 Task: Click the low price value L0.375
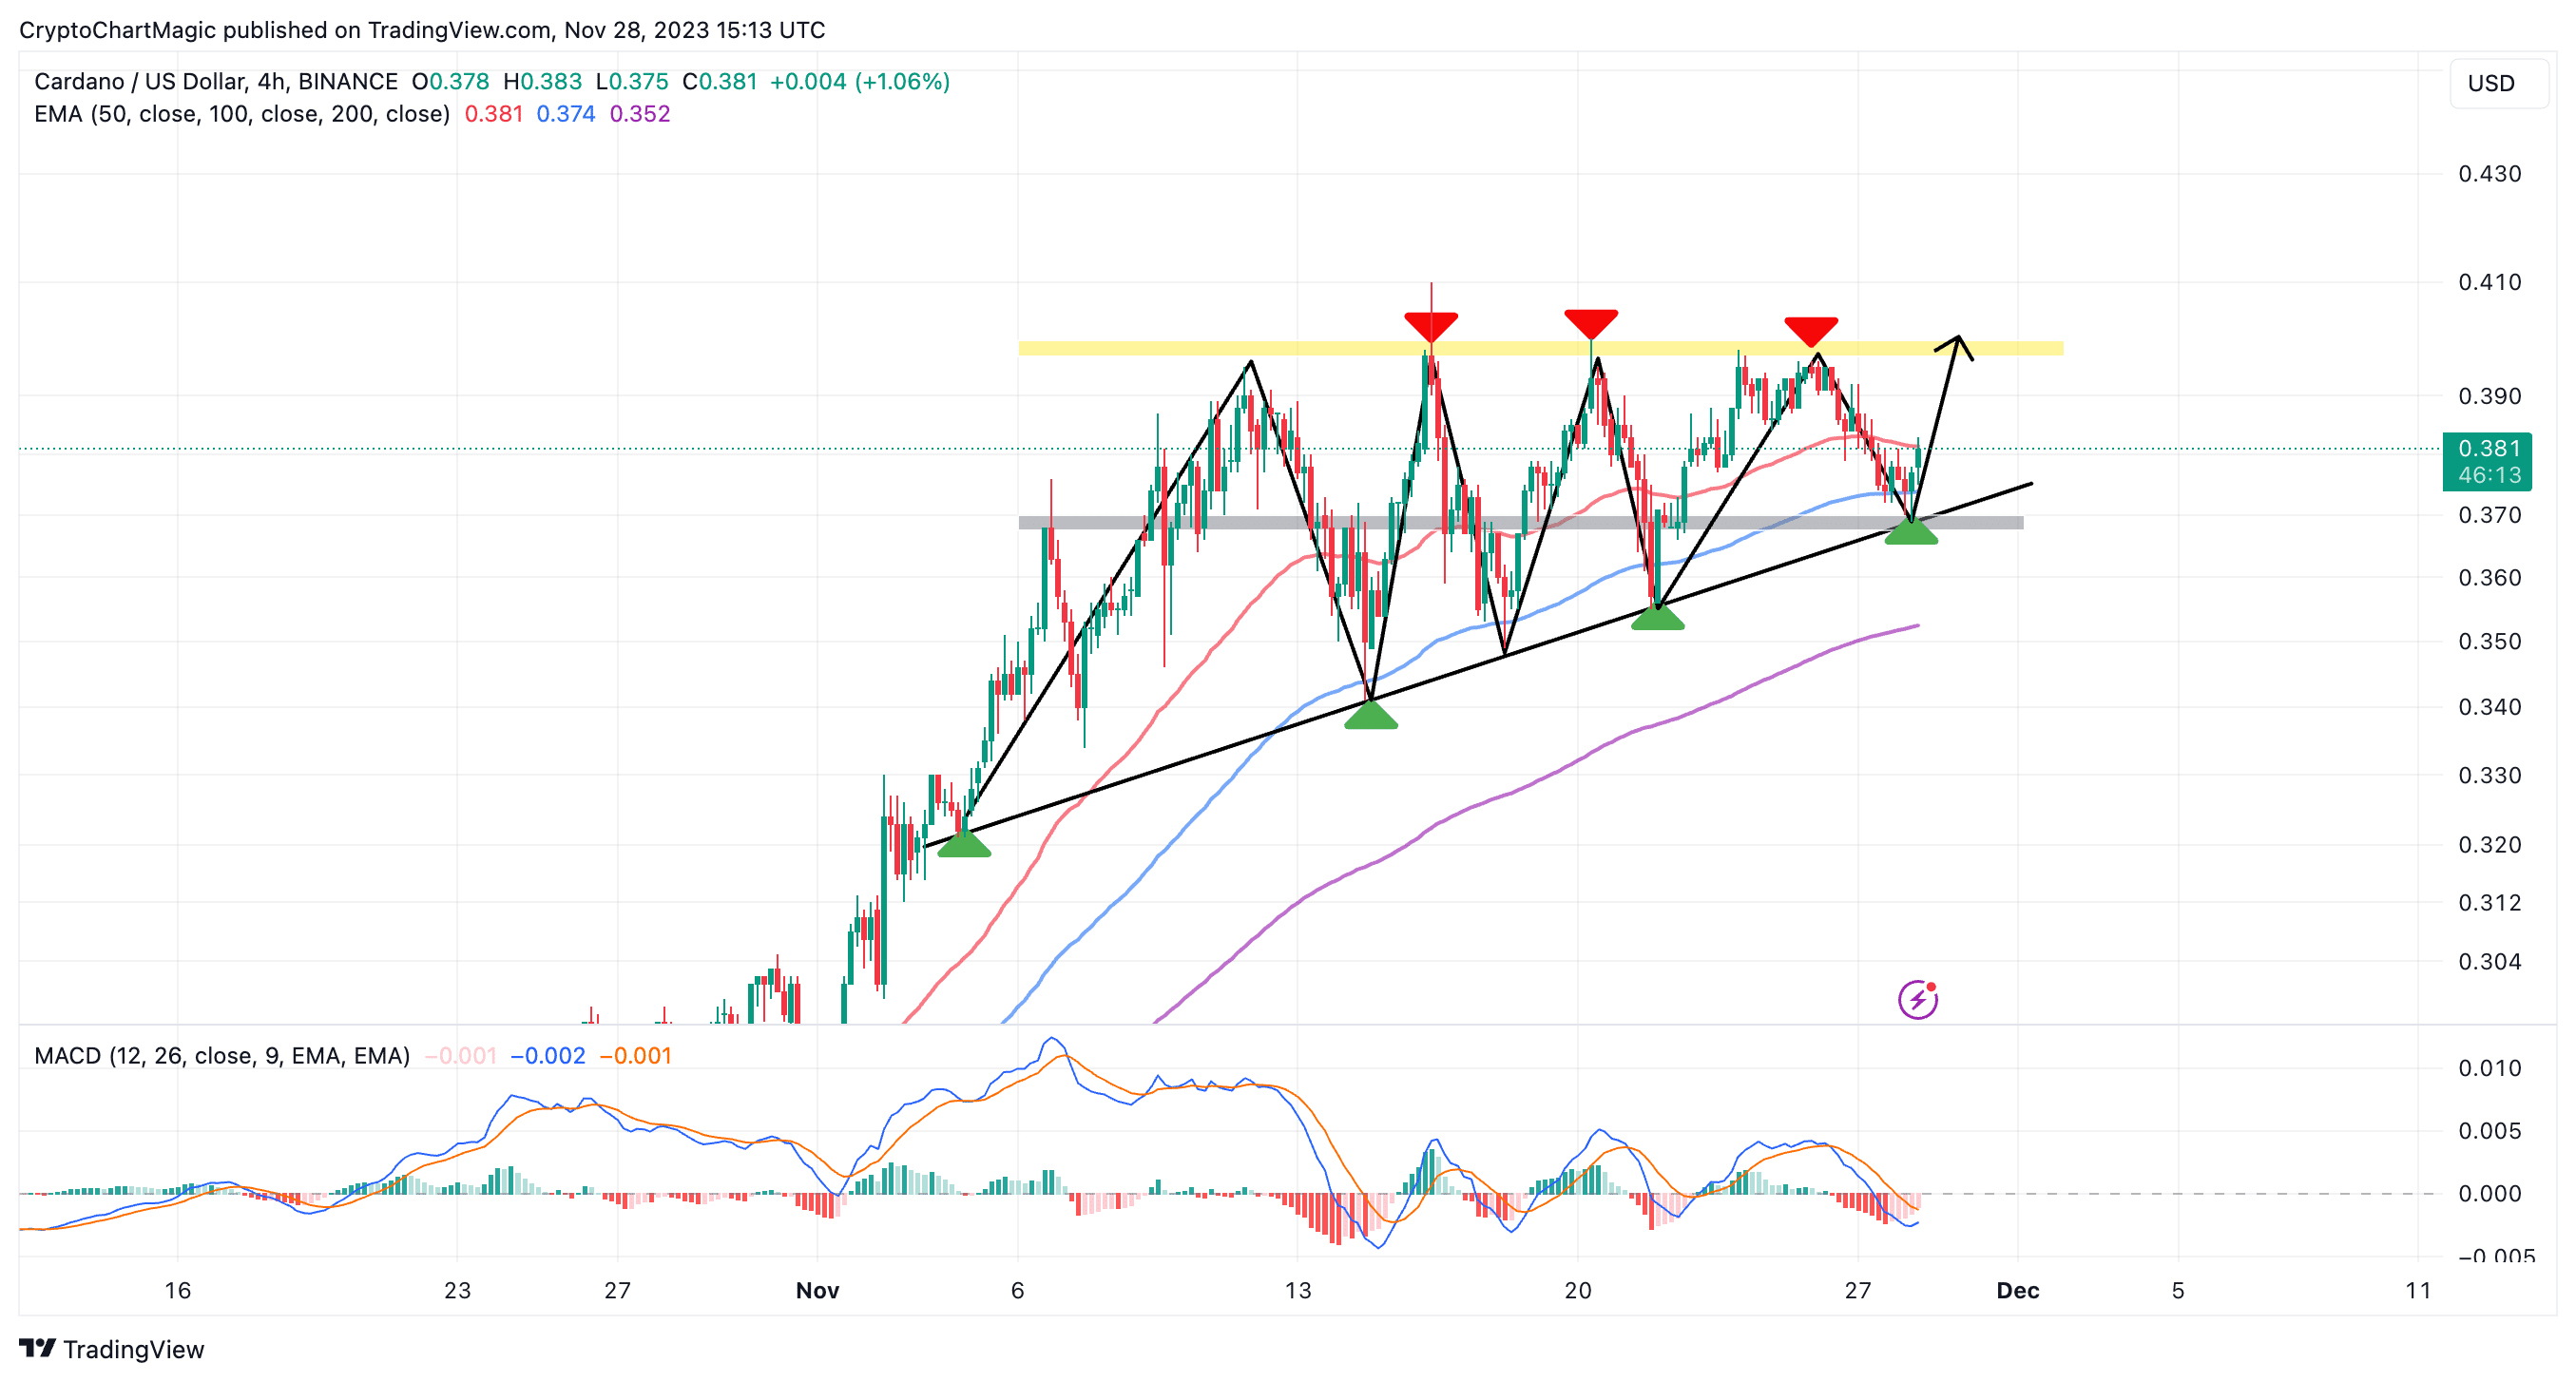point(632,81)
